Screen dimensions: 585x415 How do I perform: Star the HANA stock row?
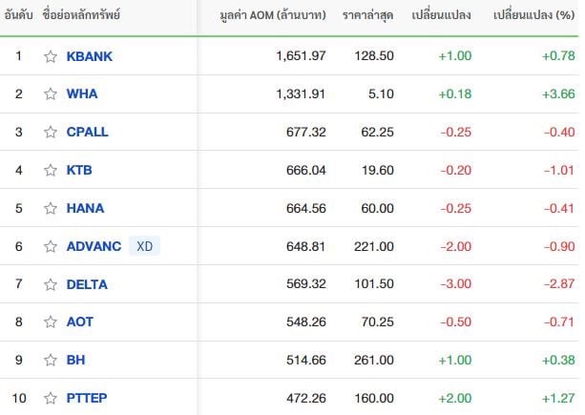coord(51,208)
